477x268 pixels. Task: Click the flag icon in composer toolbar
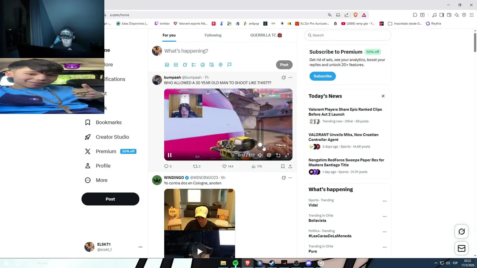pos(230,65)
